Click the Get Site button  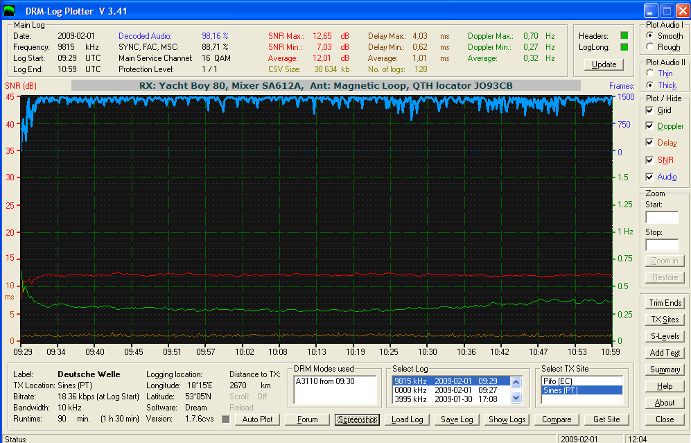[606, 419]
